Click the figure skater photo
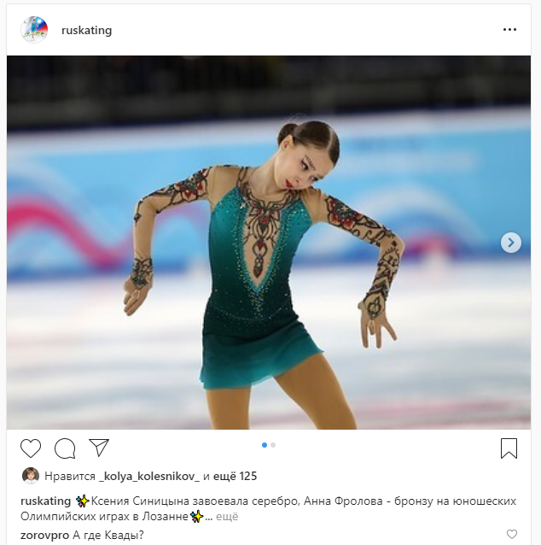 269,243
